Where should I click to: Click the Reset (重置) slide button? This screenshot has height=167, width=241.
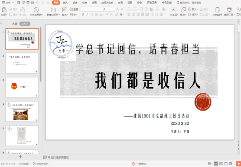point(74,9)
